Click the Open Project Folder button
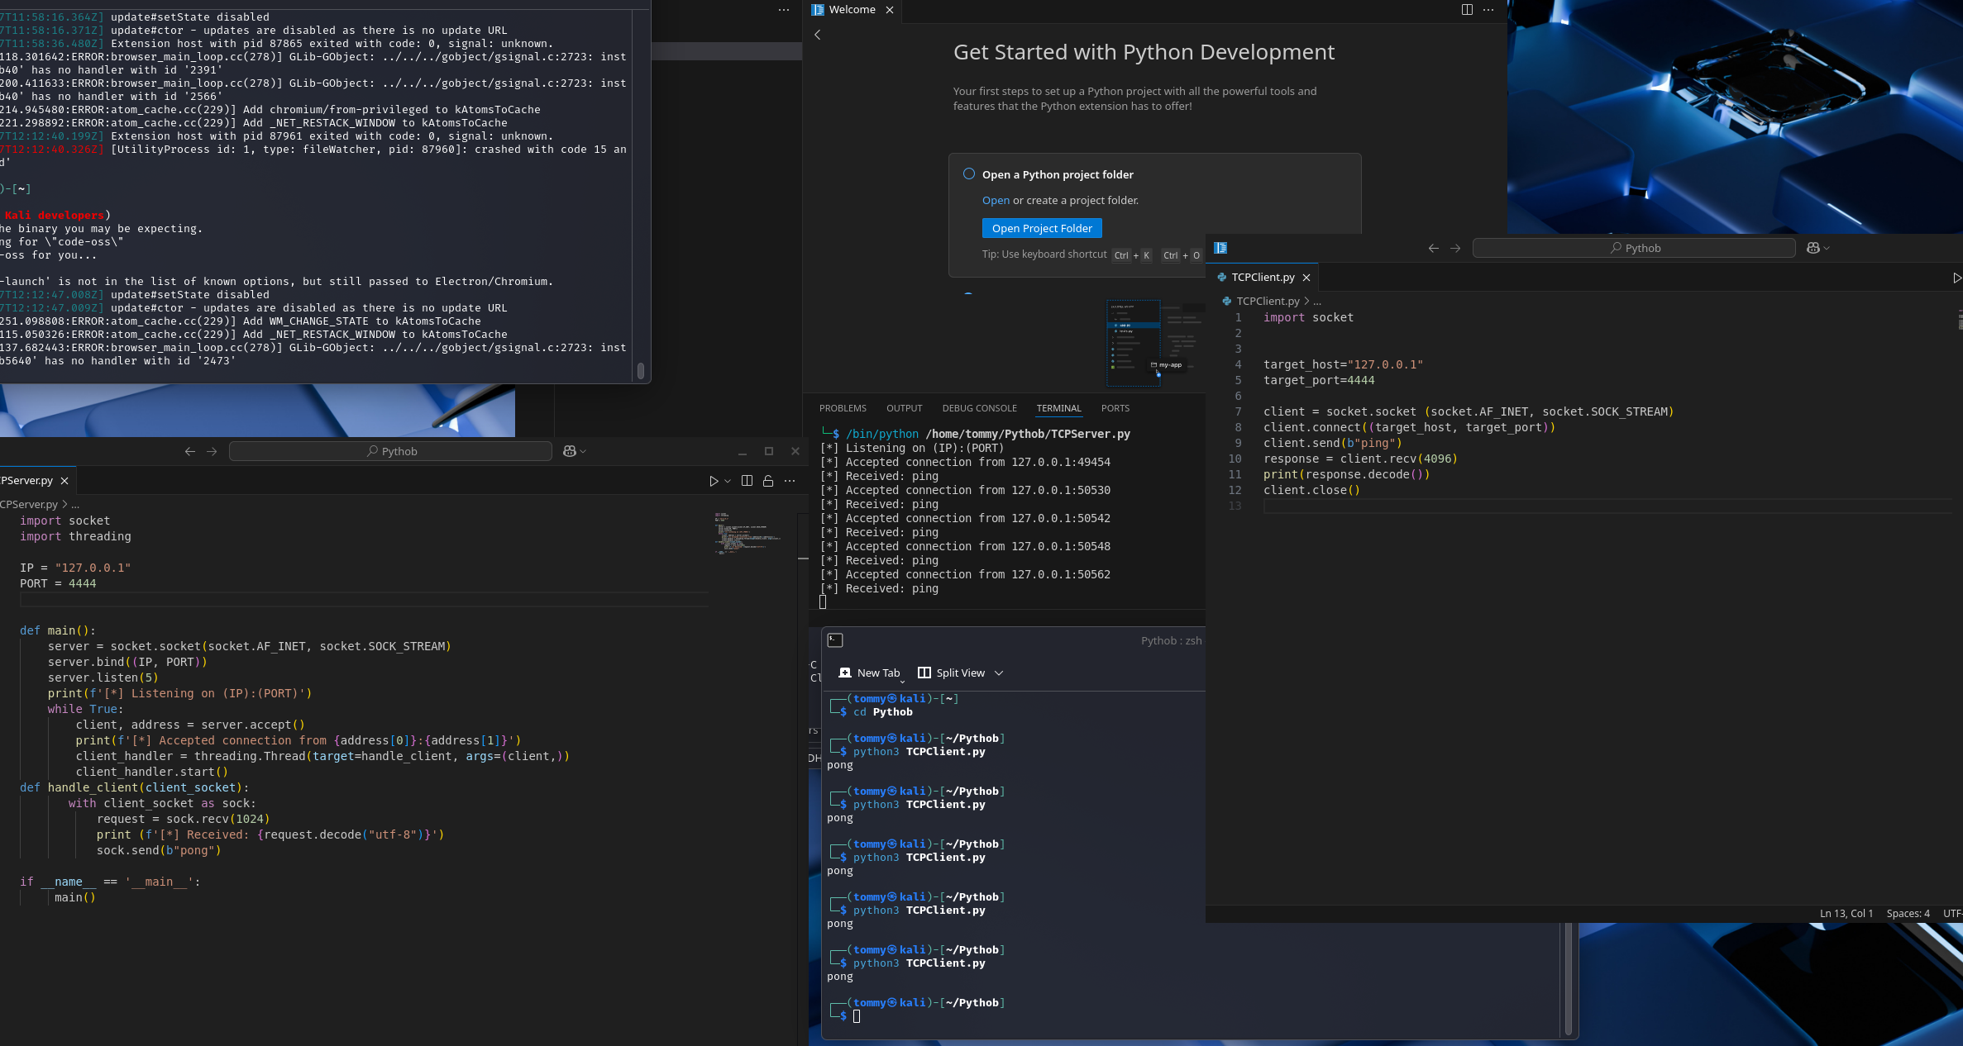The image size is (1963, 1046). click(x=1042, y=228)
